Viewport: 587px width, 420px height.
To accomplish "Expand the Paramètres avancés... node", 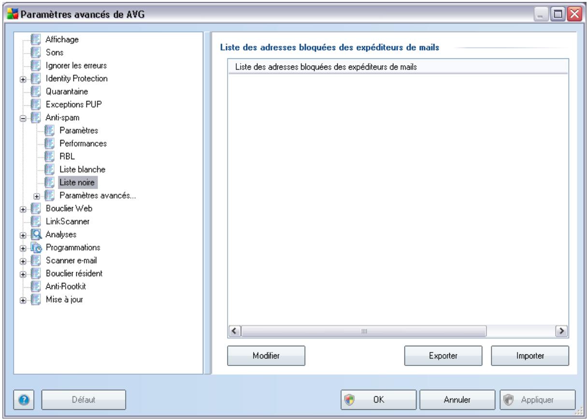I will [x=37, y=196].
